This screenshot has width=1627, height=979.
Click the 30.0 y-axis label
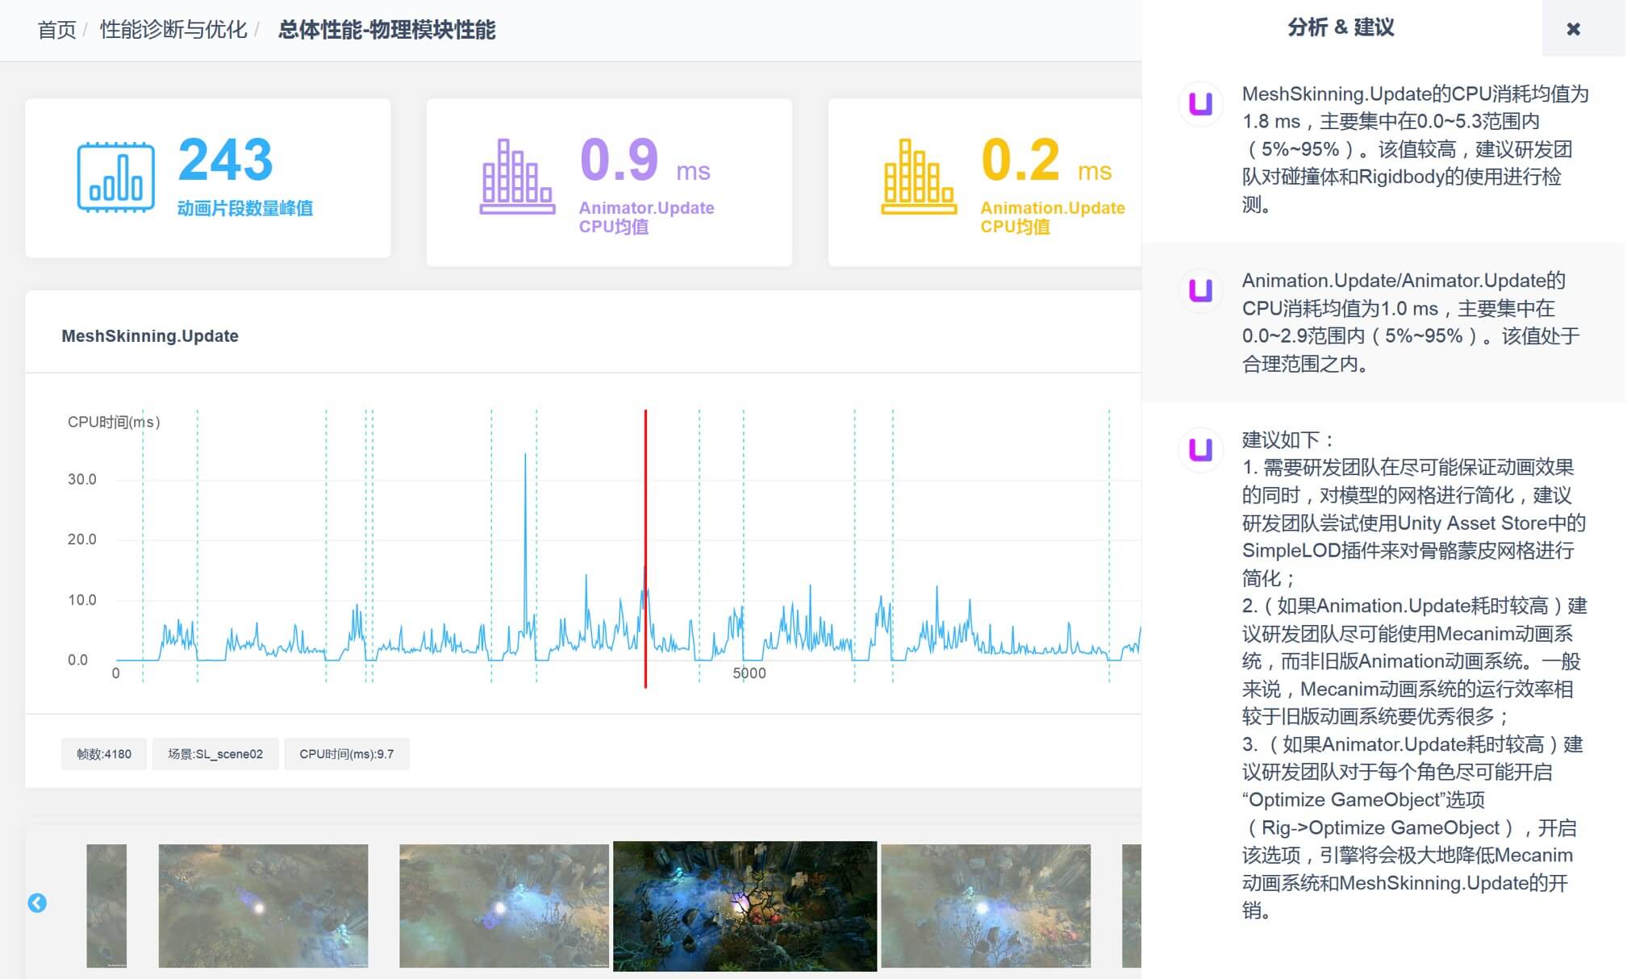pos(81,479)
